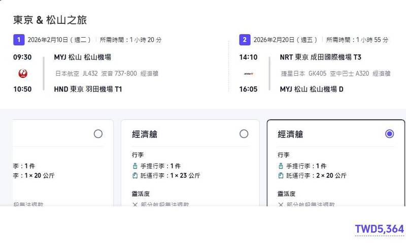Click X icon in the 1×23公斤 card
Image resolution: width=406 pixels, height=243 pixels.
pyautogui.click(x=135, y=204)
